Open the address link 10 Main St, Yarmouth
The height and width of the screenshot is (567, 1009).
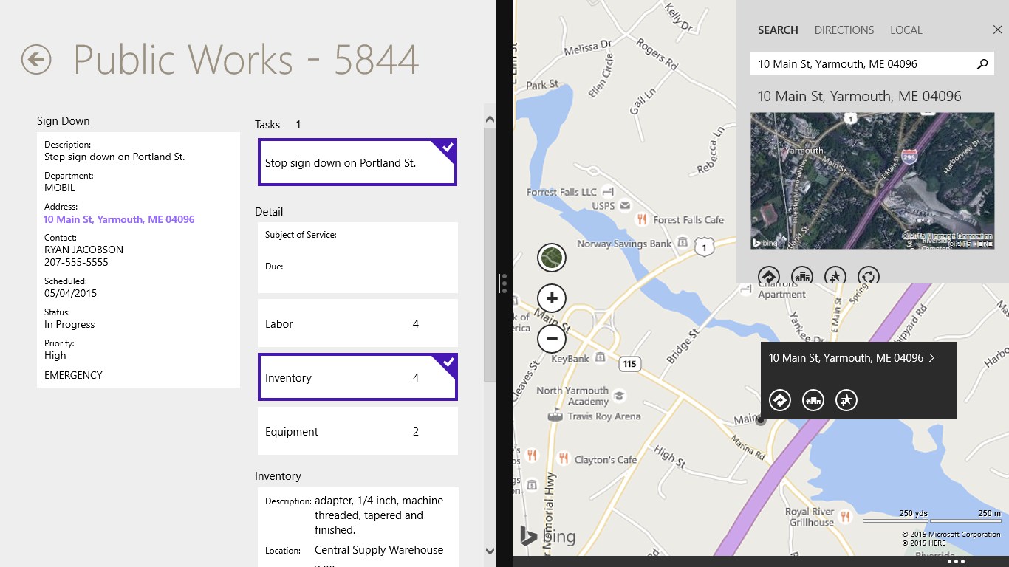click(x=119, y=219)
